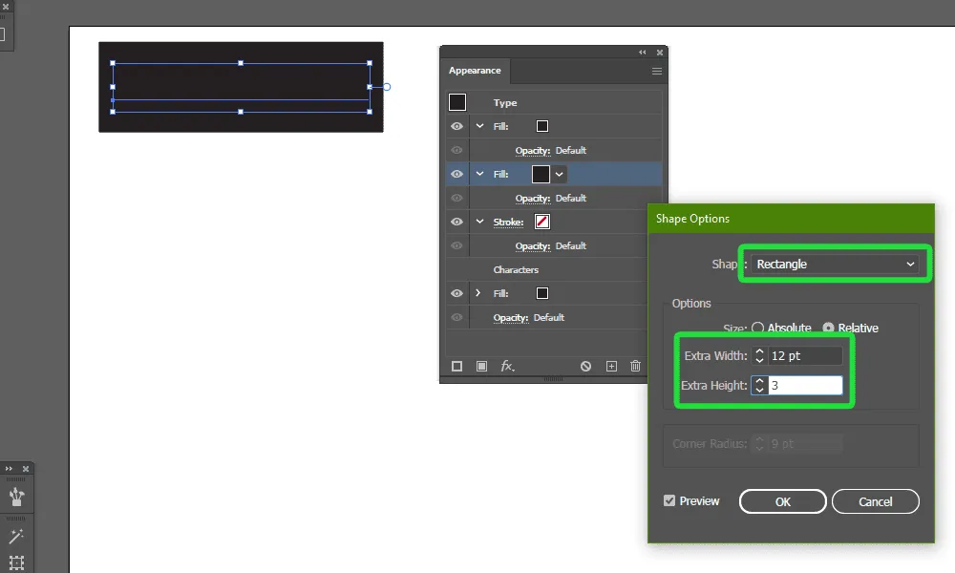Open the highlighted Fill color dropdown arrow
This screenshot has height=573, width=955.
[x=559, y=174]
